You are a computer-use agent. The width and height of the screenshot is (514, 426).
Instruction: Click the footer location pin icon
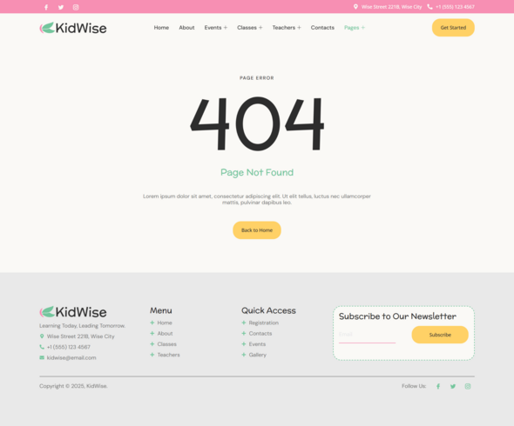[42, 336]
